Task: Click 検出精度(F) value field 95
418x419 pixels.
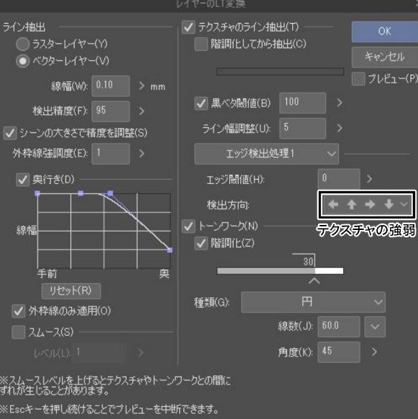Action: pos(111,111)
